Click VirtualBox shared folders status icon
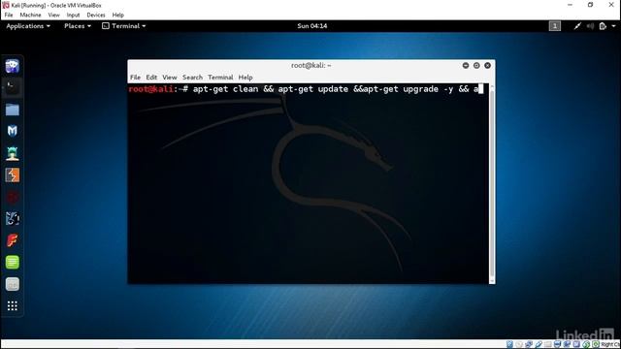This screenshot has height=349, width=621. [548, 344]
